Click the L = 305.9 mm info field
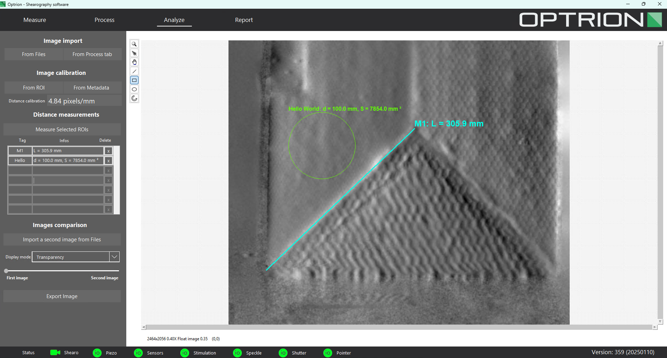Viewport: 667px width, 358px height. point(68,151)
